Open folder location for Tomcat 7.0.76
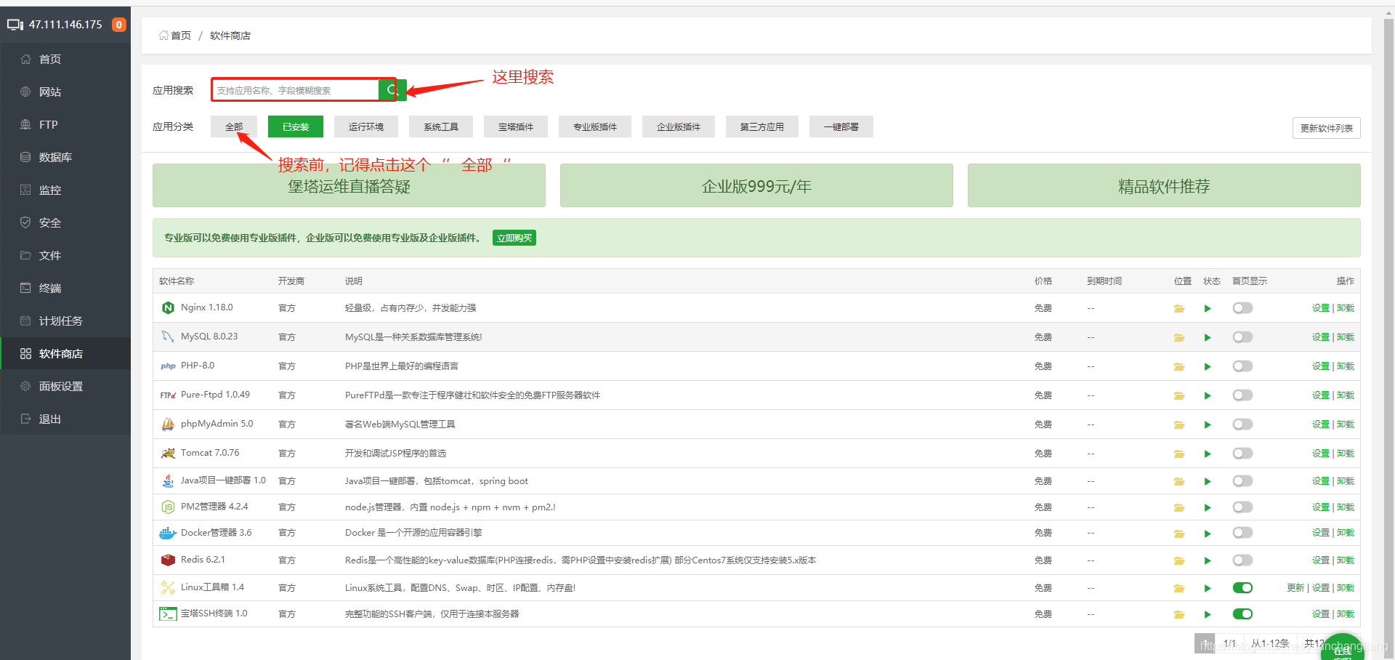Image resolution: width=1395 pixels, height=660 pixels. 1178,454
